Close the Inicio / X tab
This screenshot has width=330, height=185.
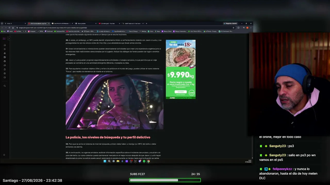[25, 23]
